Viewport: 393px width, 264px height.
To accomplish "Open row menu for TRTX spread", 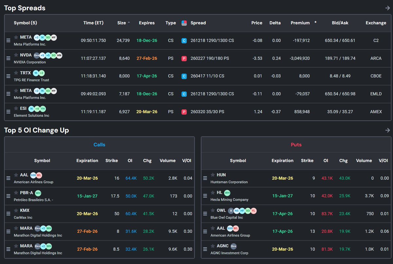I will point(9,76).
